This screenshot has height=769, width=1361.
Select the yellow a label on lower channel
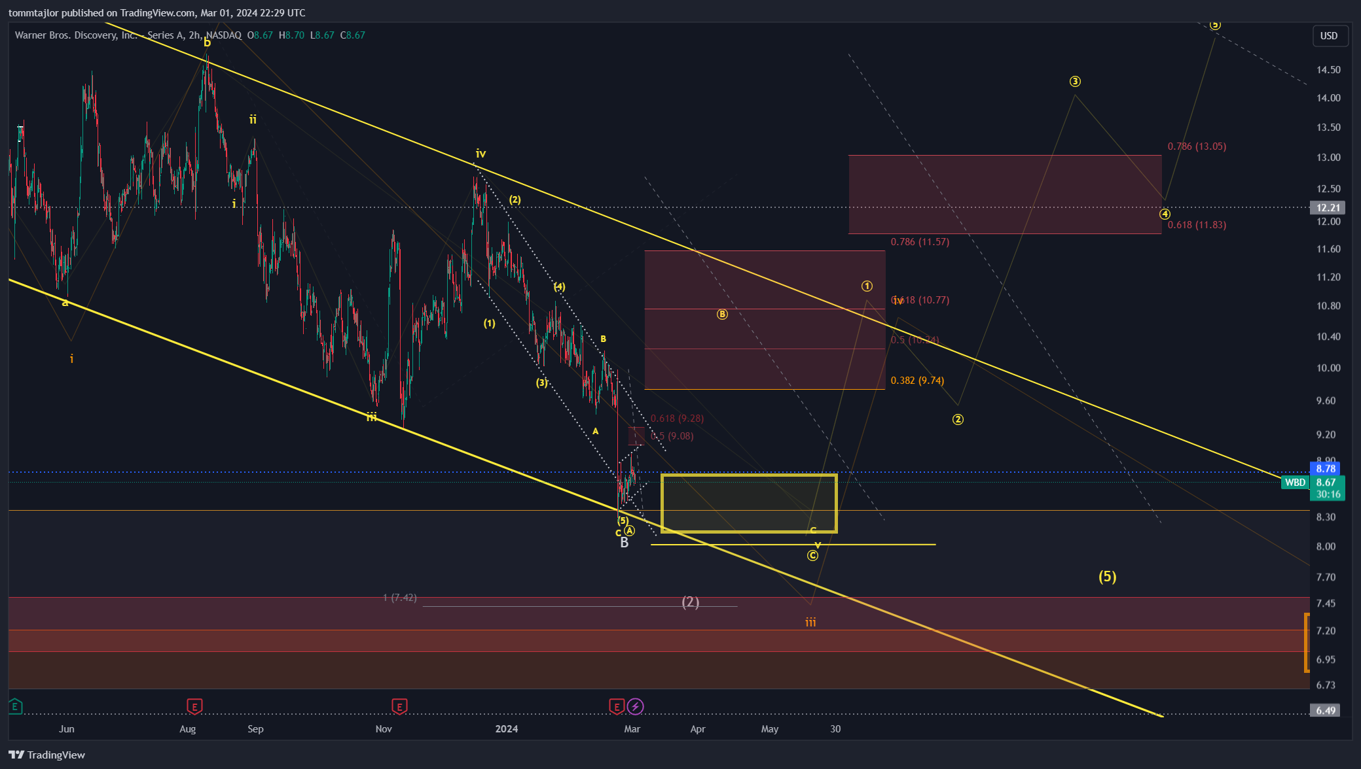(x=65, y=303)
